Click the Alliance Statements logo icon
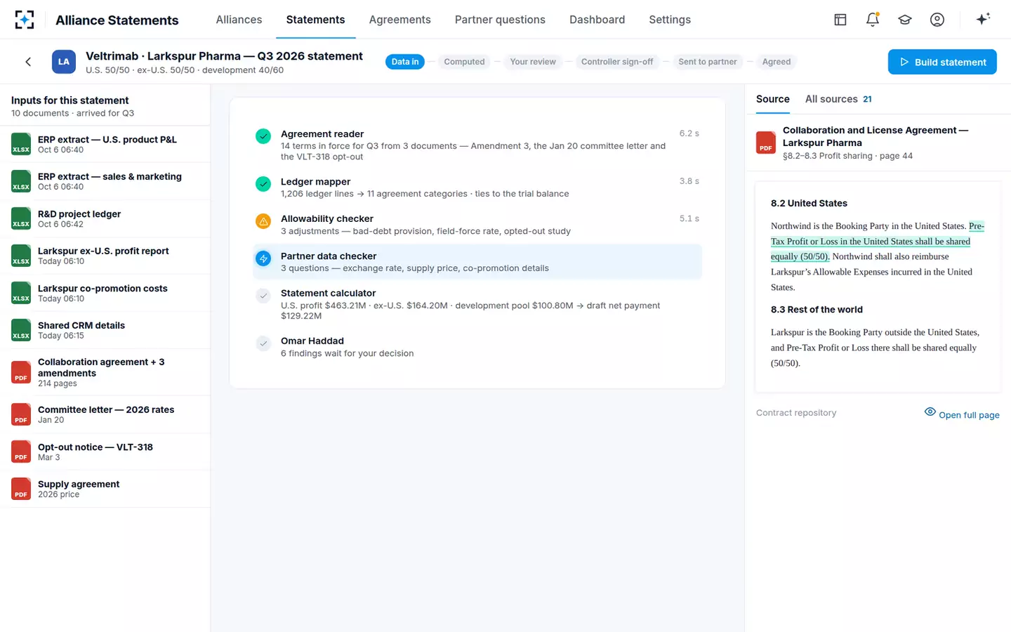The image size is (1011, 632). [x=25, y=20]
